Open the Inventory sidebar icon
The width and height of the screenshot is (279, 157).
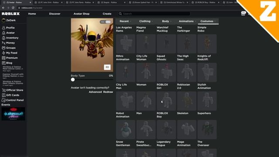pos(3,38)
